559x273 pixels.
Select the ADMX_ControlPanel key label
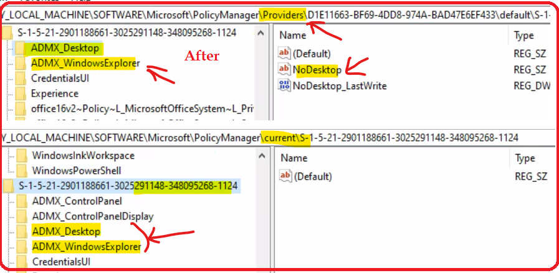coord(77,201)
